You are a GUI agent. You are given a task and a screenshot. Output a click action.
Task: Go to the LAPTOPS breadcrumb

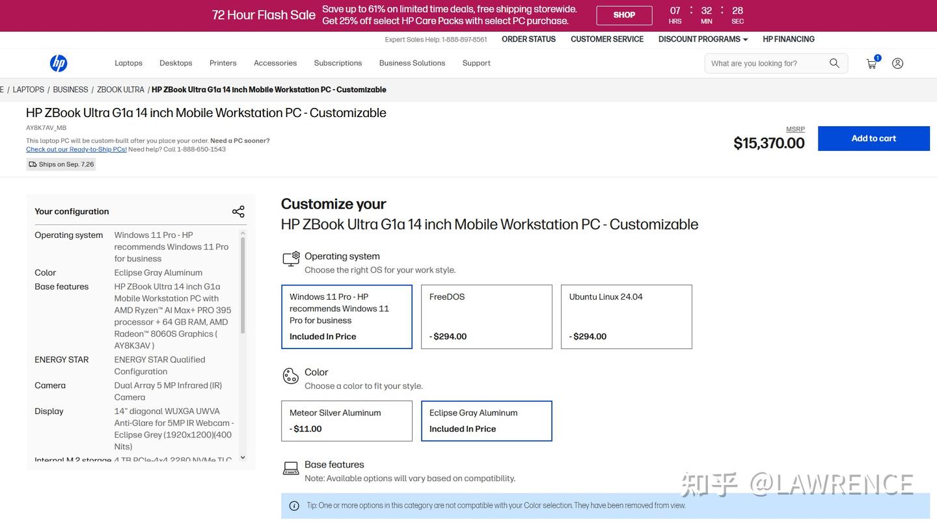click(x=29, y=90)
